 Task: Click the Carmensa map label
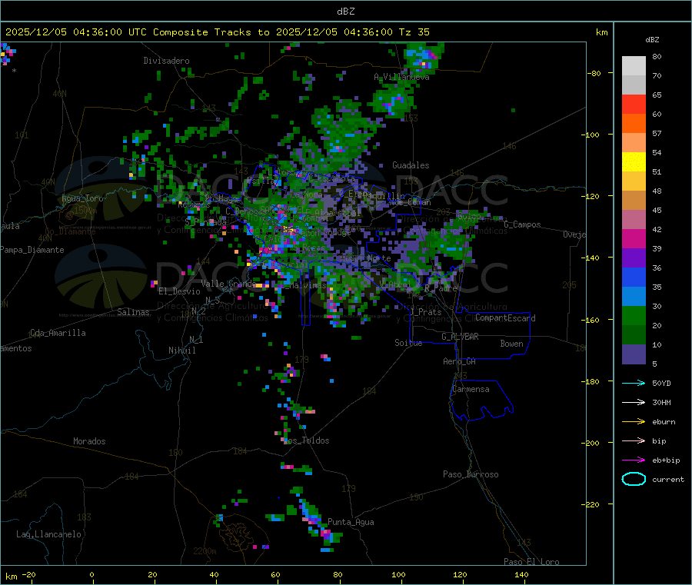pos(471,389)
